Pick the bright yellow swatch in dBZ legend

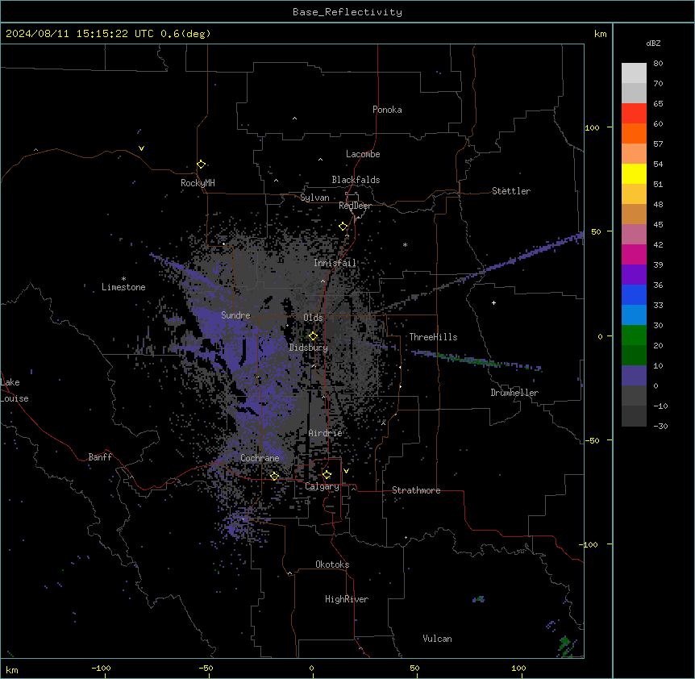click(x=634, y=173)
